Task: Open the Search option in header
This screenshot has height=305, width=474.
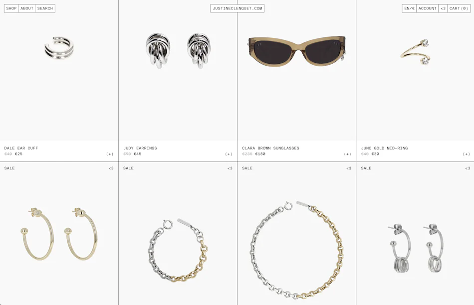Action: [45, 8]
